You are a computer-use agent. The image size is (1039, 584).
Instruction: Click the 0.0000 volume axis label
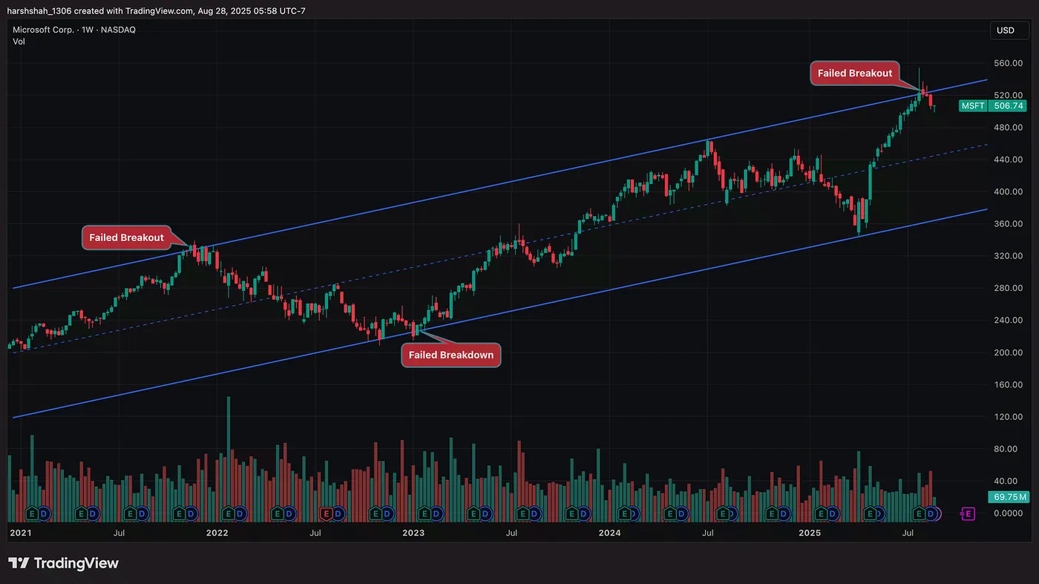1008,513
